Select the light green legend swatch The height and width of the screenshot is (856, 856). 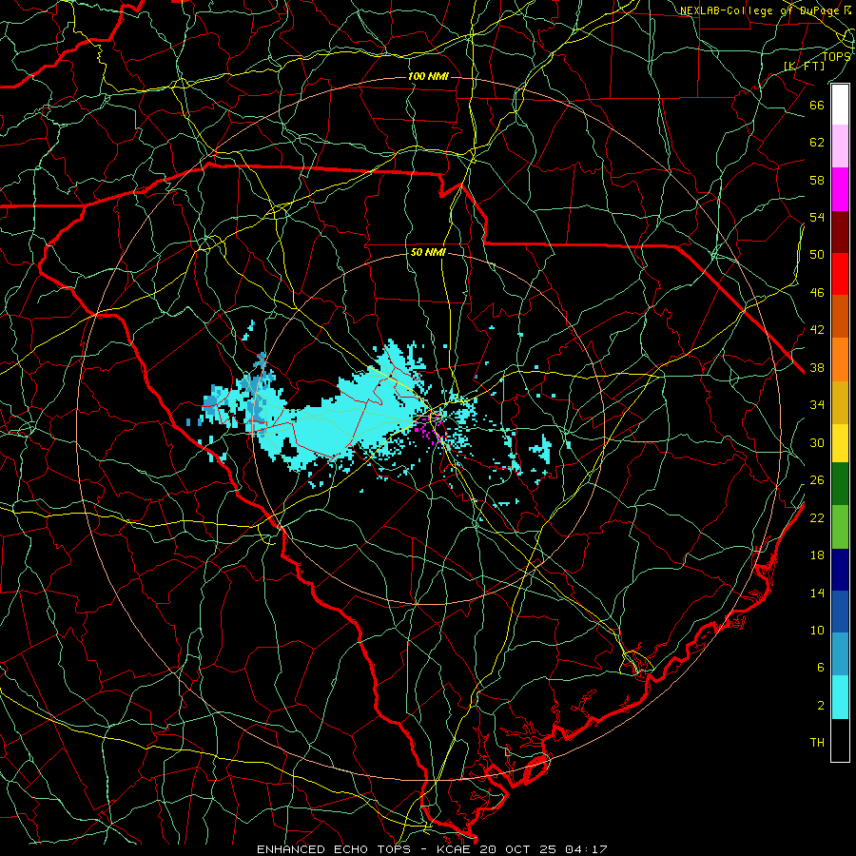tap(840, 526)
